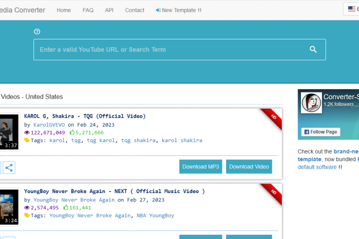359x239 pixels.
Task: Open the New Template link
Action: click(x=178, y=10)
